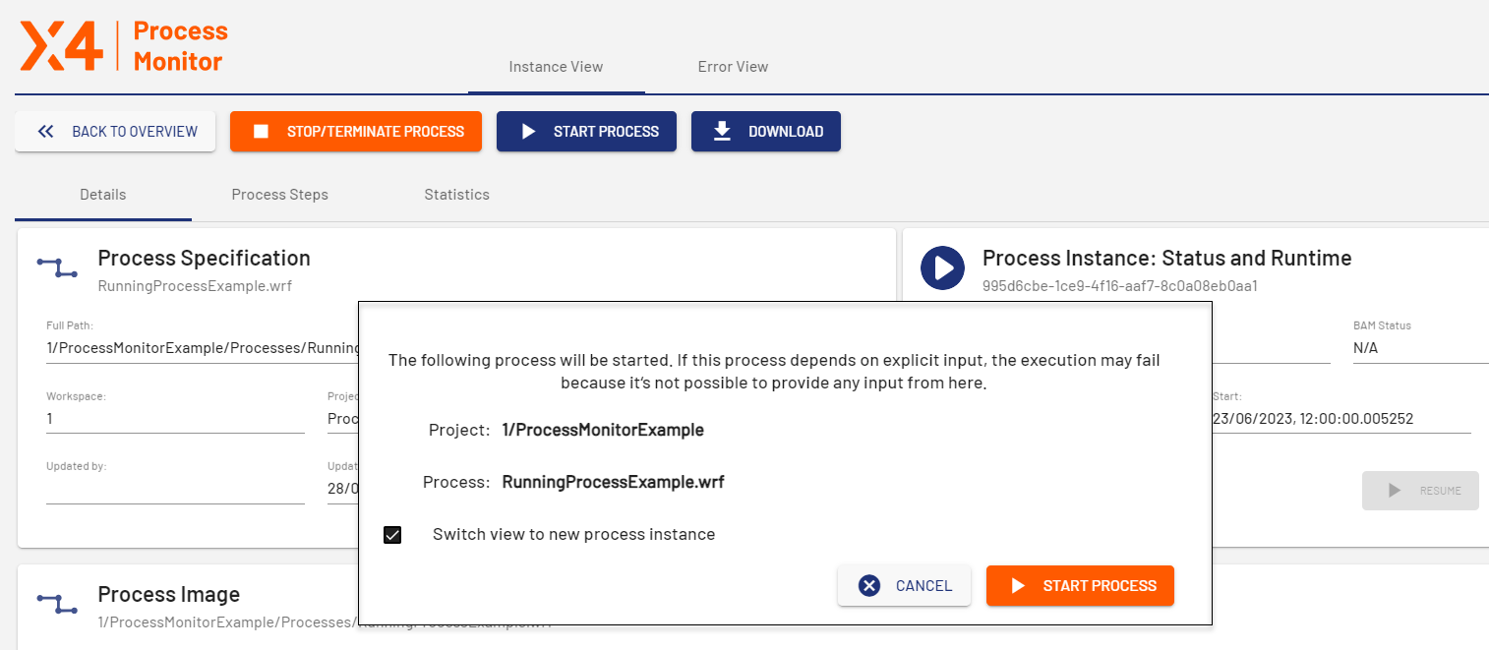Uncheck Switch view to new process instance
The image size is (1489, 650).
392,535
